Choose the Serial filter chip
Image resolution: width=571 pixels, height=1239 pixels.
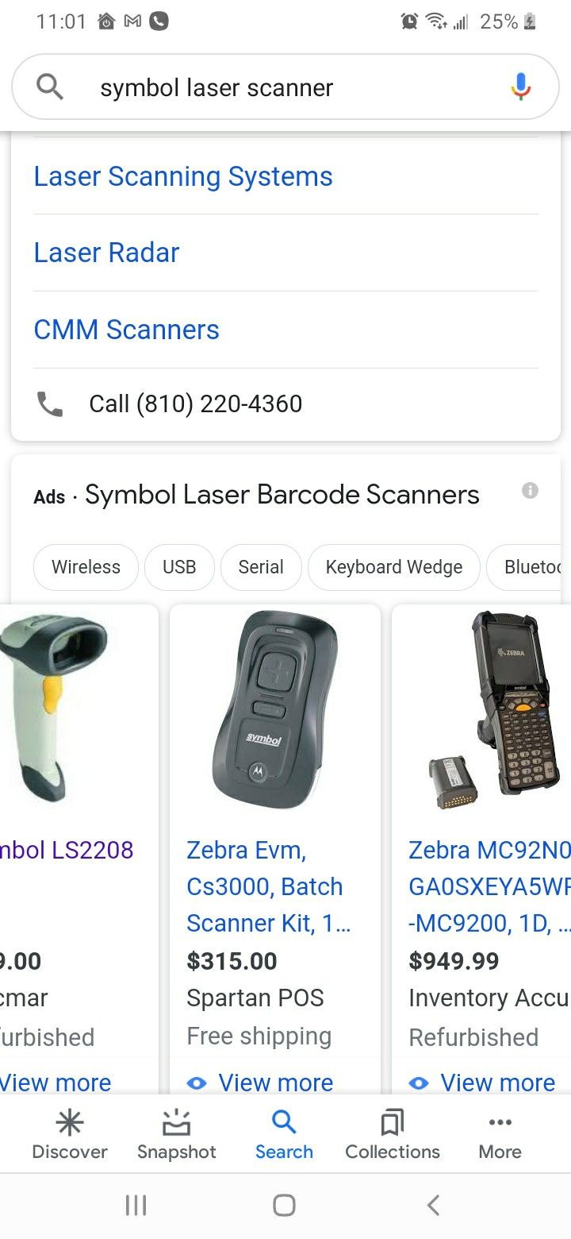pyautogui.click(x=261, y=567)
